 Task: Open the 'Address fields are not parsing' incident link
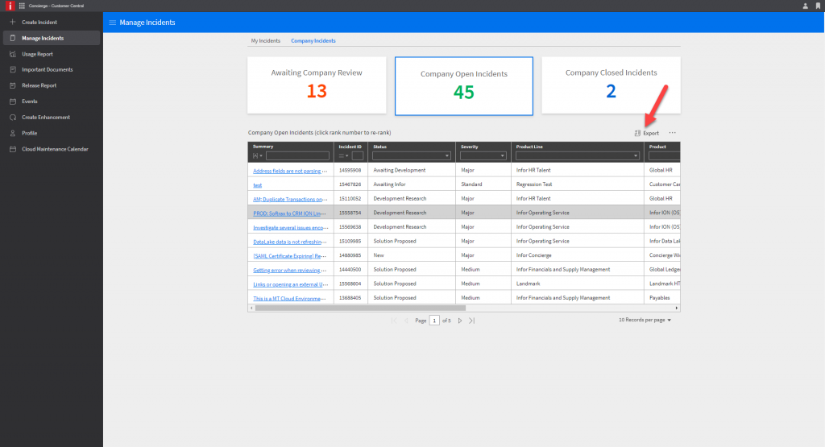(288, 171)
